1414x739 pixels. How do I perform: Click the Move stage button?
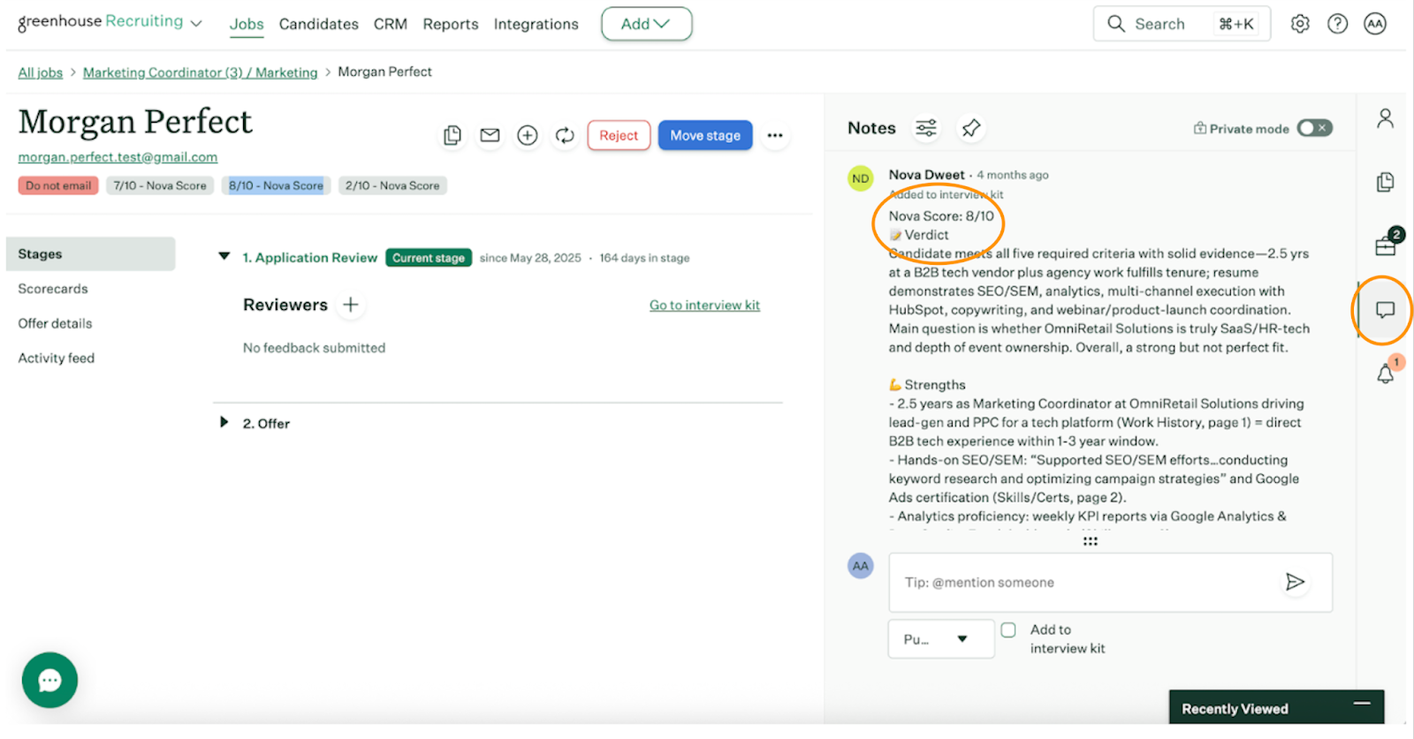[704, 135]
